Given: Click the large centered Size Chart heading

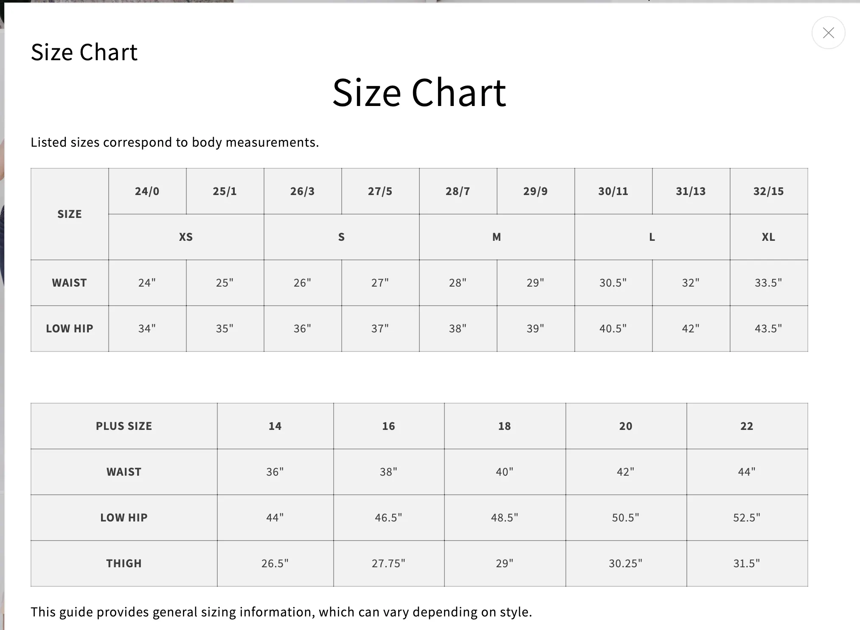Looking at the screenshot, I should point(419,92).
